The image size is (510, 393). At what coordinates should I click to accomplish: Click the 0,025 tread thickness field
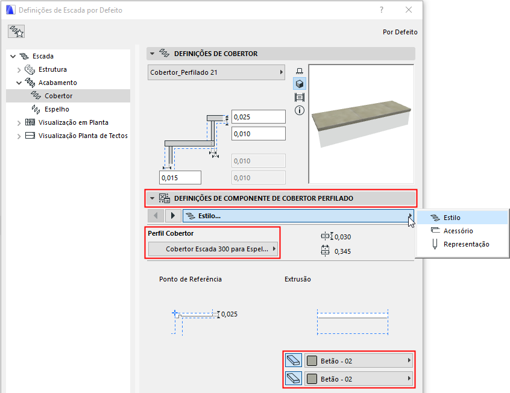coord(259,117)
